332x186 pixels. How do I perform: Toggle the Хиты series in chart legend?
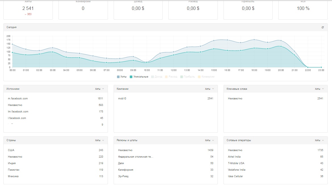point(122,77)
